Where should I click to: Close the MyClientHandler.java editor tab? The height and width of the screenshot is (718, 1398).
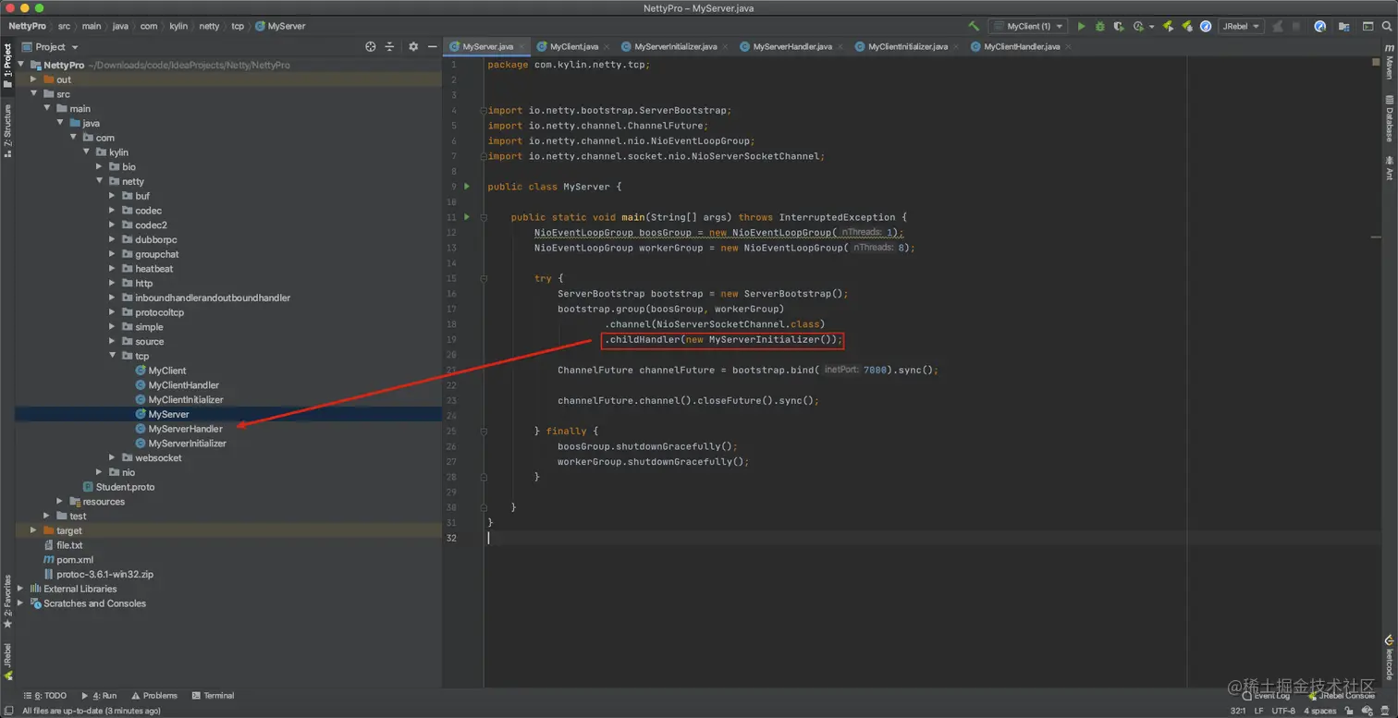[1068, 46]
